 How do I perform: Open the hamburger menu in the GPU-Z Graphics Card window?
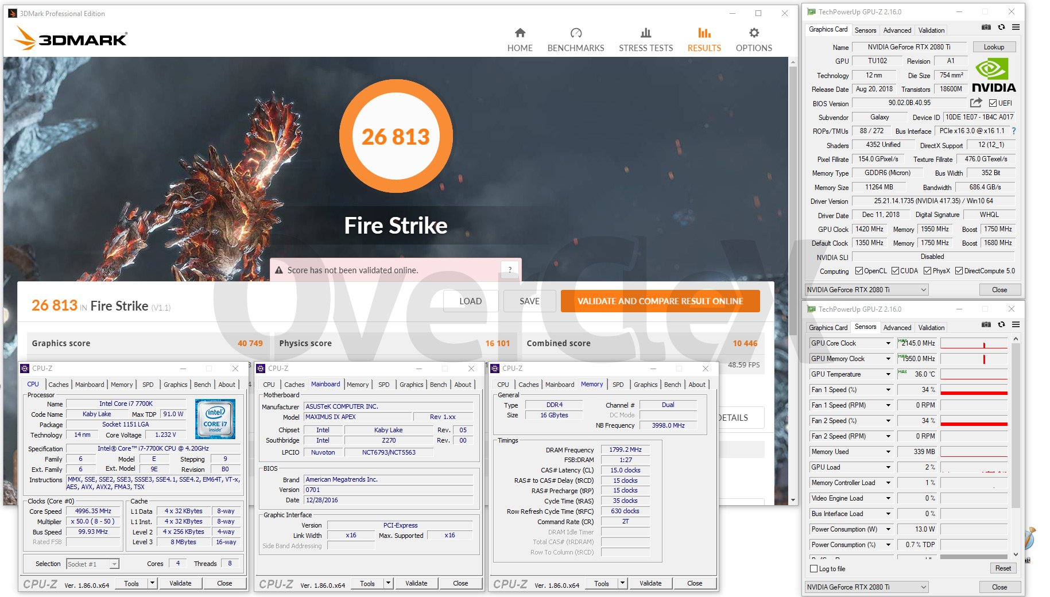[x=1016, y=27]
